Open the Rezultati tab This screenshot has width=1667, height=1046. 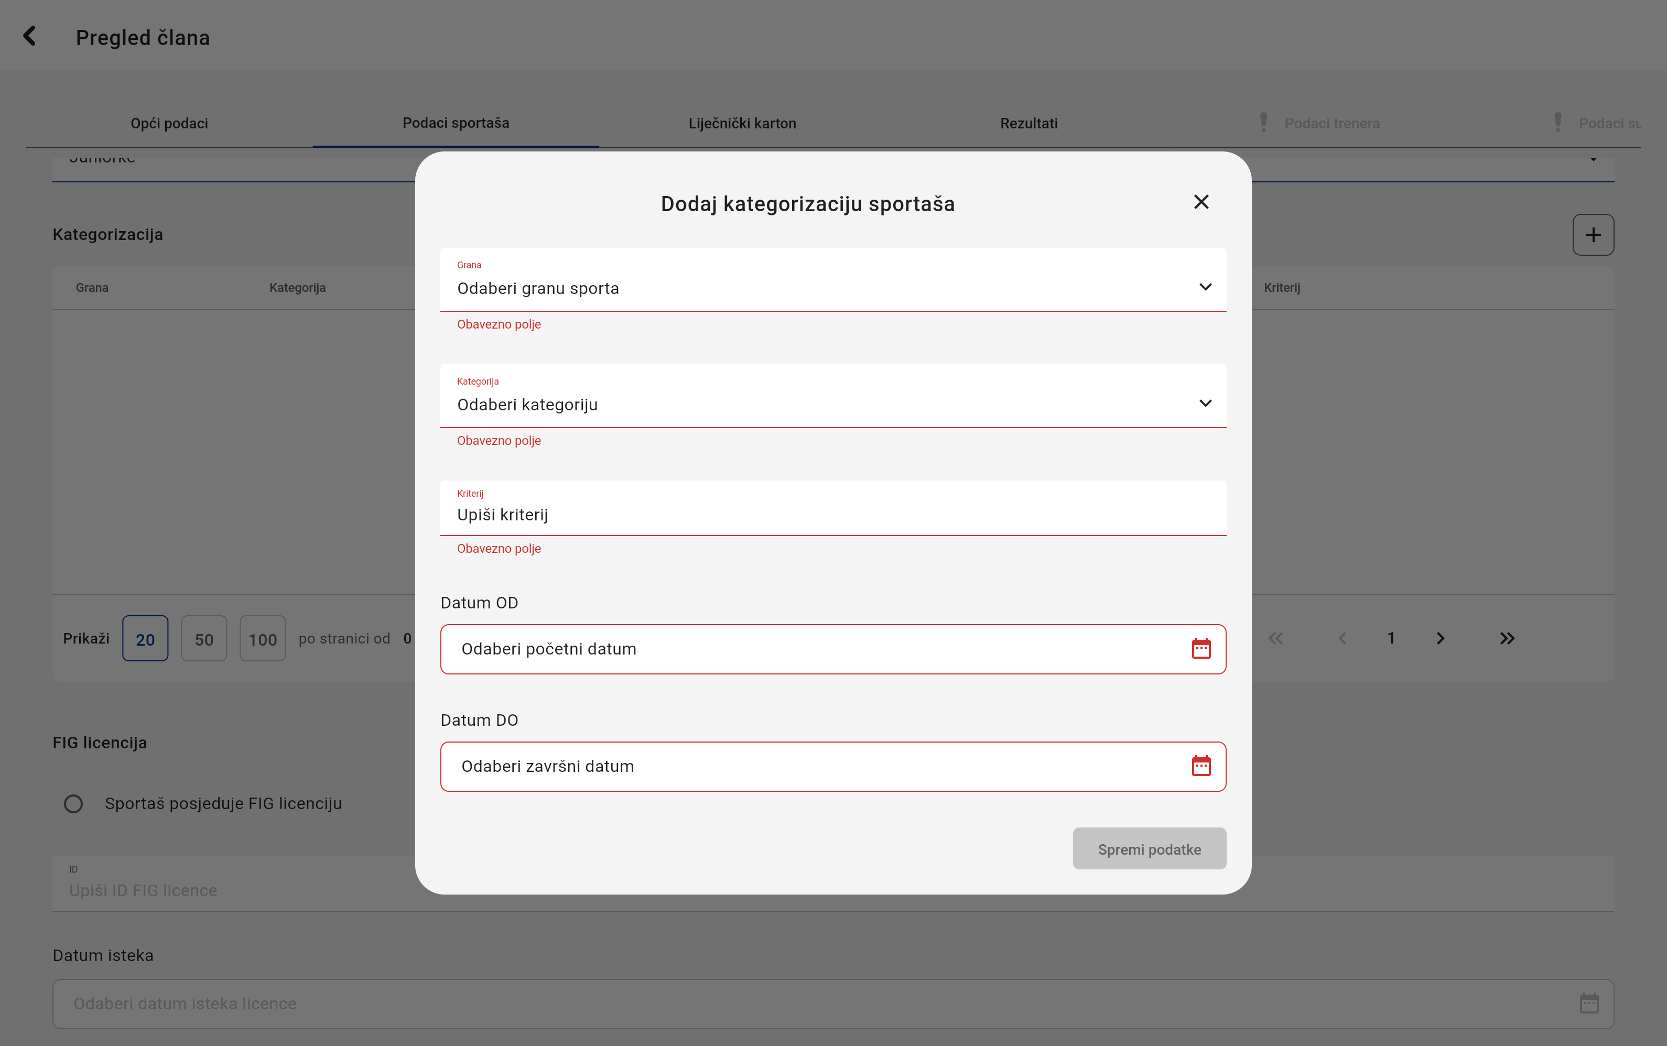pyautogui.click(x=1029, y=123)
